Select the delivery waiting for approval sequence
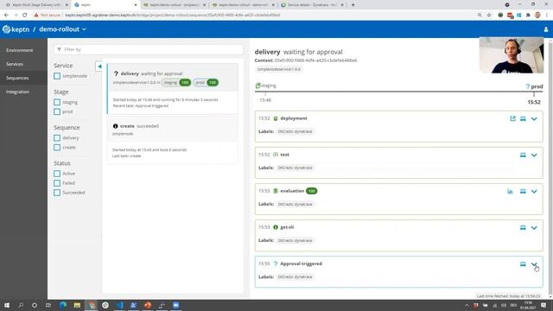This screenshot has height=311, width=553. 173,89
